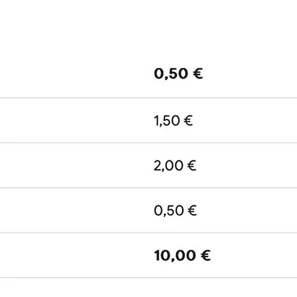Screen dimensions: 297x297
Task: Click the bold 10,00 € price
Action: (182, 255)
